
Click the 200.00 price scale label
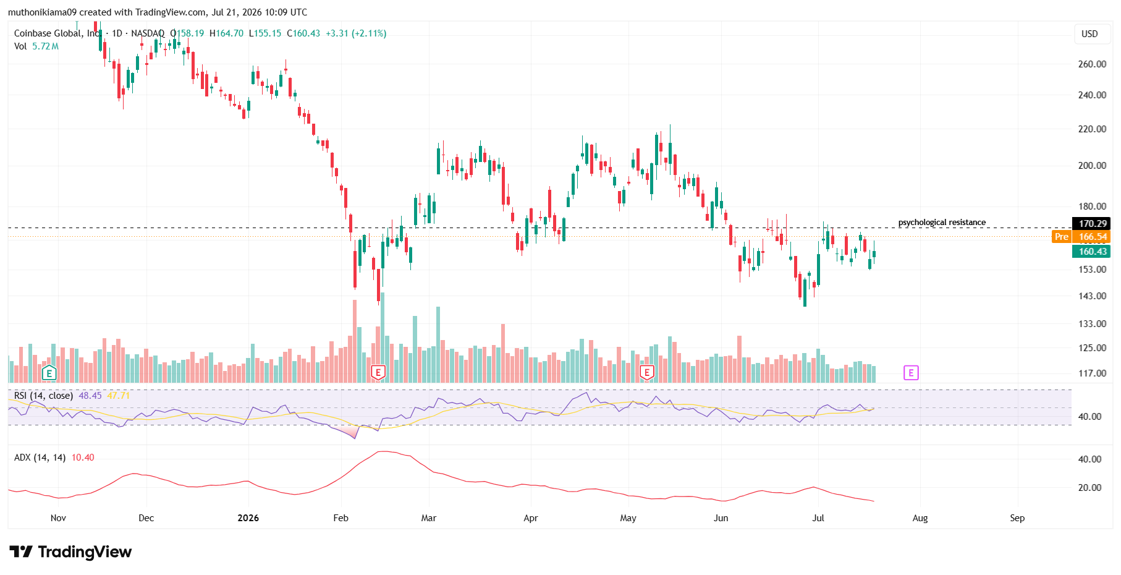1092,166
